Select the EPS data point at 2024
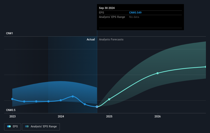Viewport: 210px width, 133px height. [x=61, y=100]
